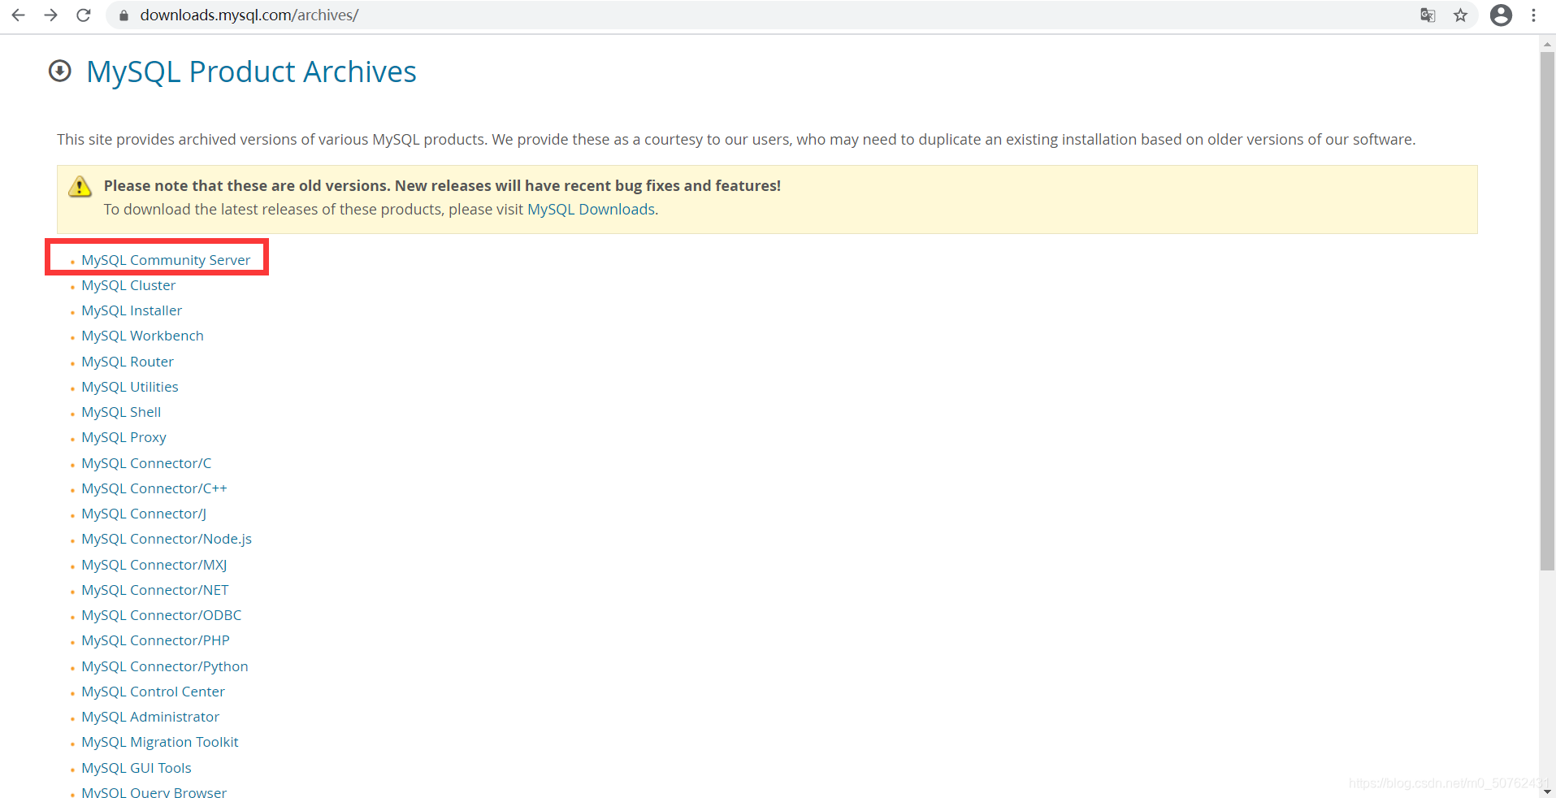Image resolution: width=1556 pixels, height=798 pixels.
Task: Open the MySQL Administrator link
Action: (x=150, y=717)
